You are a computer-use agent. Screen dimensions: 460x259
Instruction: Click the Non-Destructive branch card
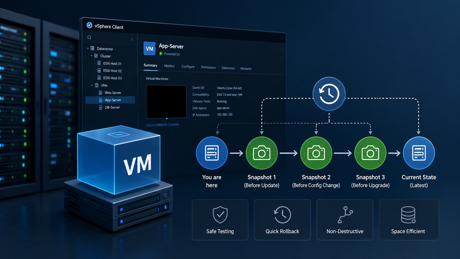pos(345,220)
